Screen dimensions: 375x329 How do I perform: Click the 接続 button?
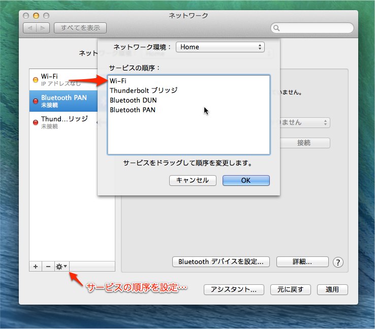pyautogui.click(x=305, y=143)
